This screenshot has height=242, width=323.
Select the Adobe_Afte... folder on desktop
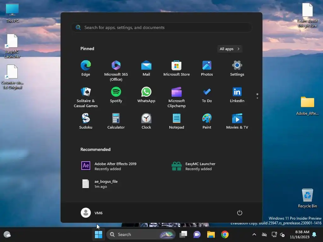click(307, 106)
